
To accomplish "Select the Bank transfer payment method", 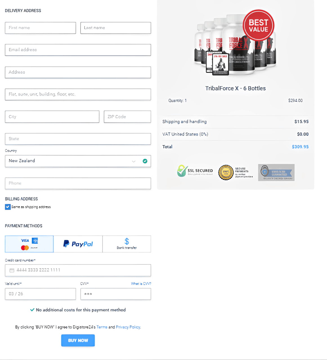I will tap(127, 244).
